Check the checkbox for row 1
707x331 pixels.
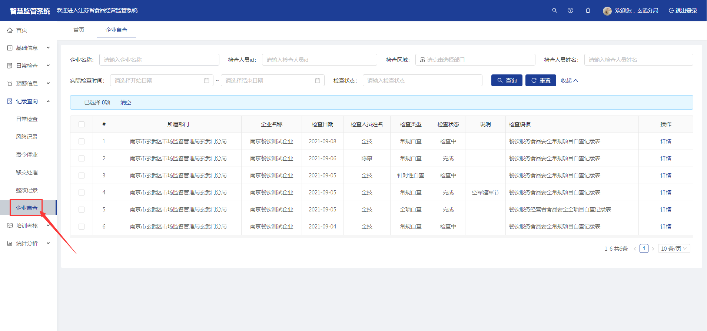pos(82,141)
